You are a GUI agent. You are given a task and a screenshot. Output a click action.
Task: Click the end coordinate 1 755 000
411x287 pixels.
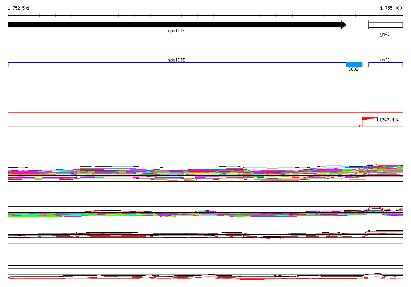391,8
